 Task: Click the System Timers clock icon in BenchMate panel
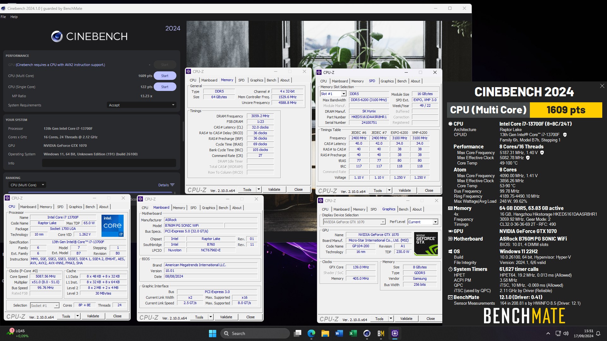coord(450,269)
